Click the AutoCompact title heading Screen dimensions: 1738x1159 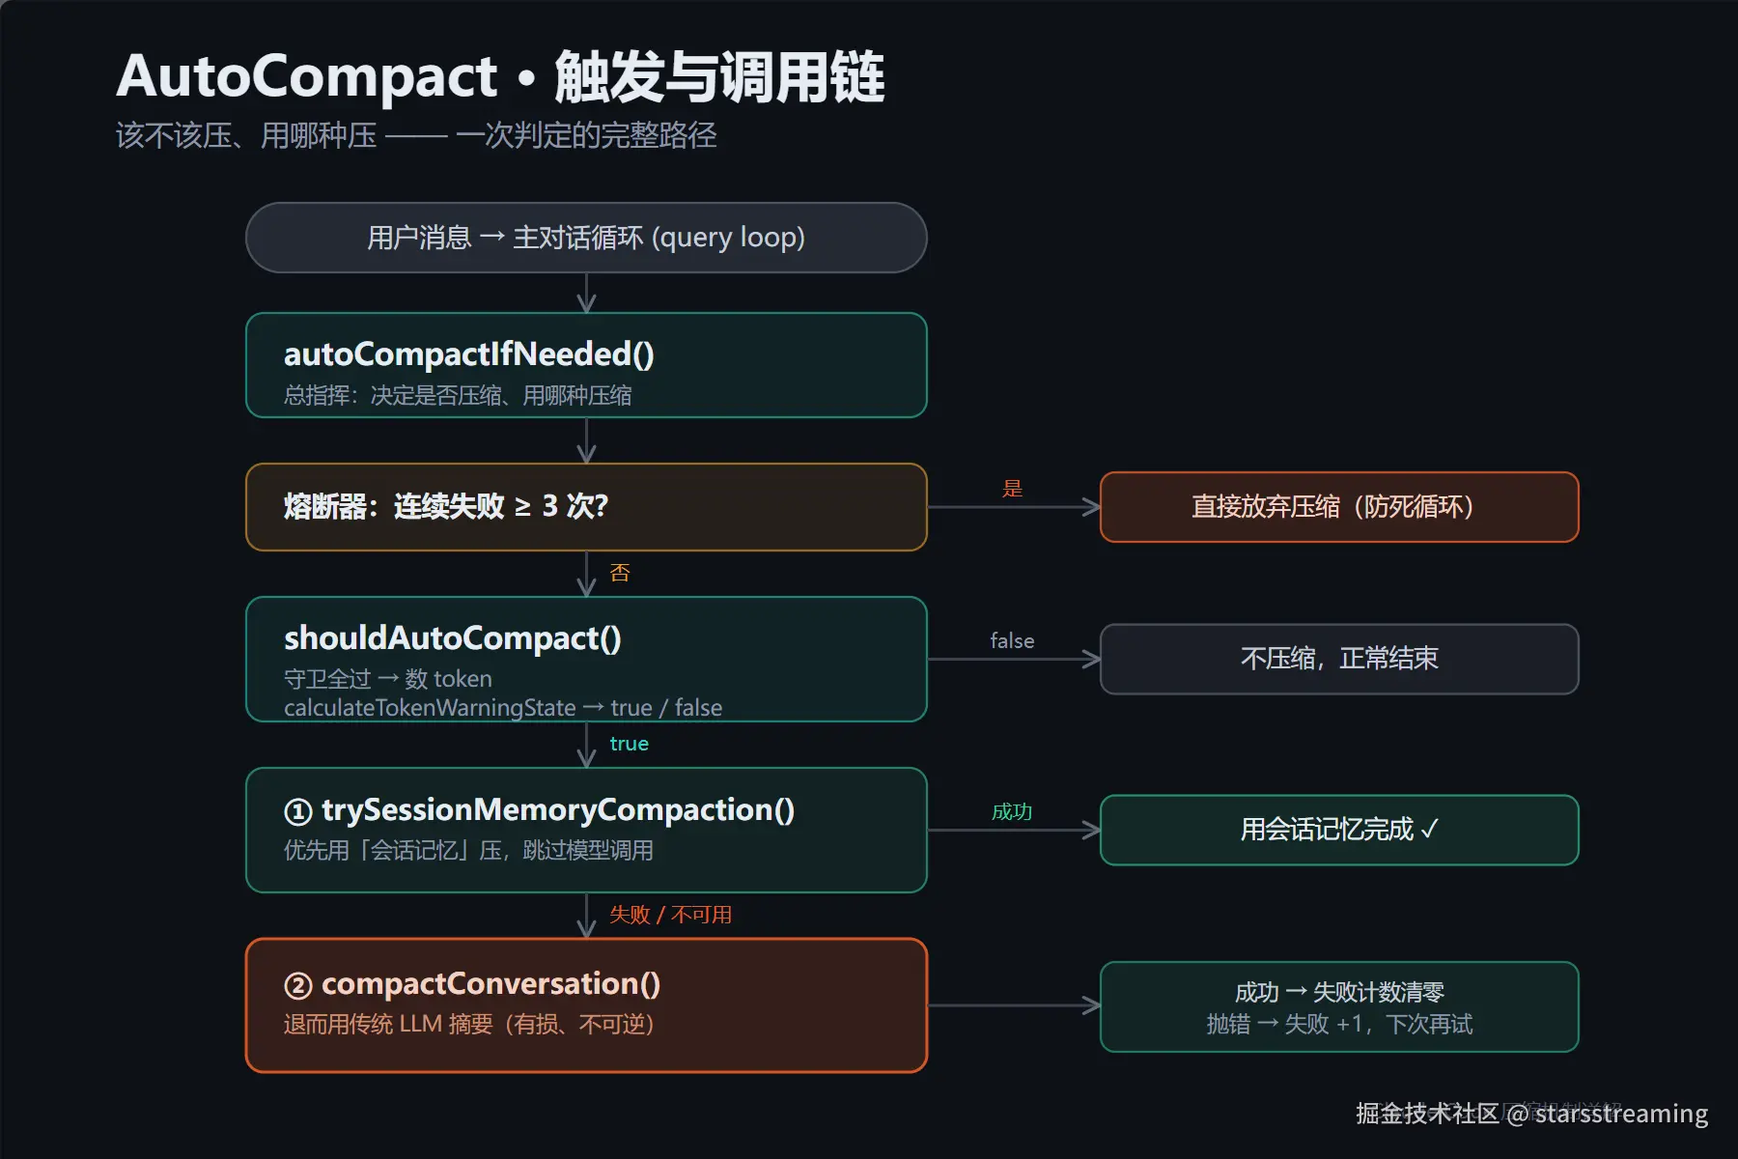click(500, 76)
